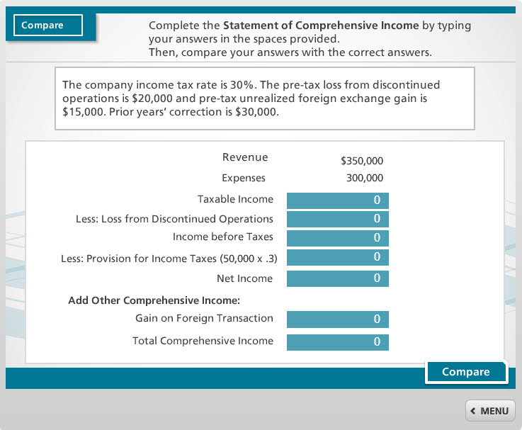Image resolution: width=522 pixels, height=430 pixels.
Task: Select the Net Income input field
Action: point(338,278)
